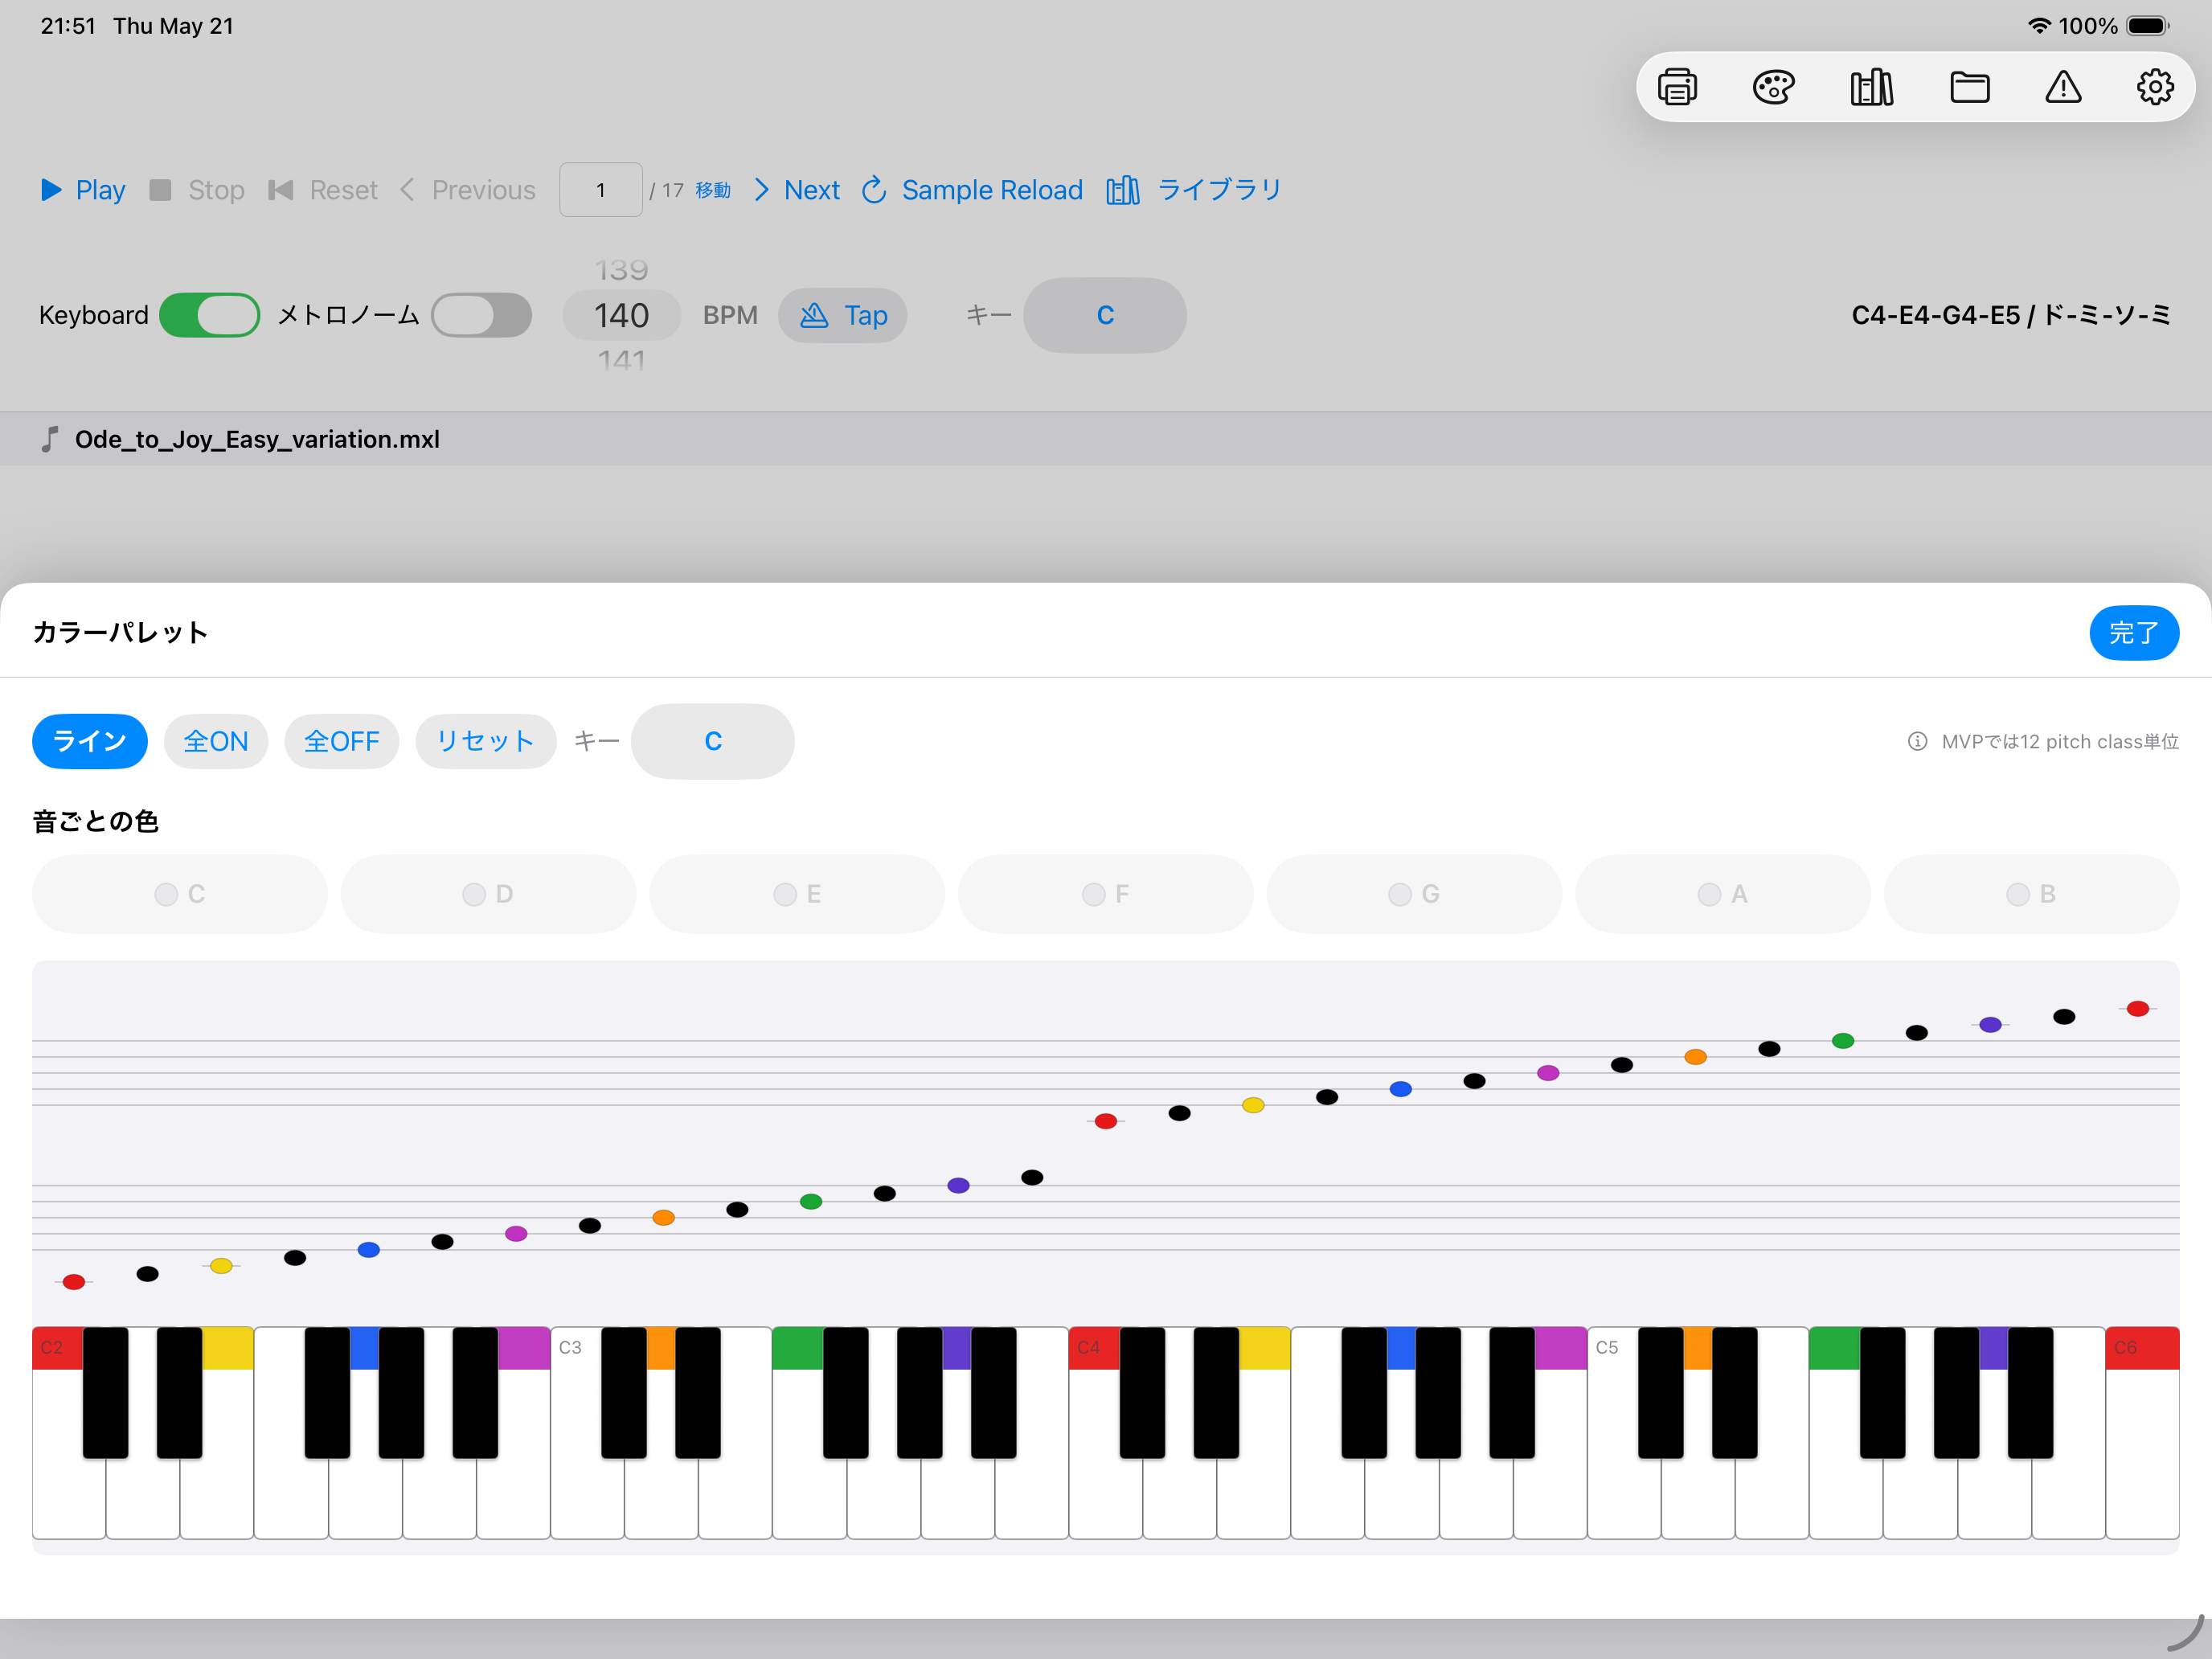Open the library books icon in top toolbar

click(1871, 87)
